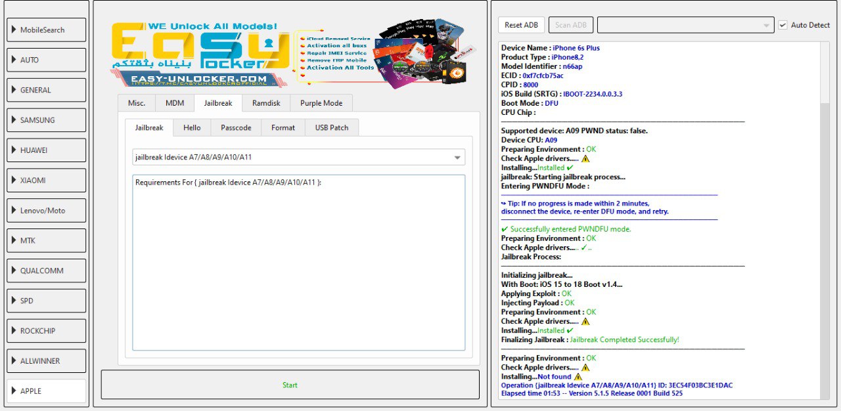Expand the MTK sidebar category
841x411 pixels.
click(47, 240)
